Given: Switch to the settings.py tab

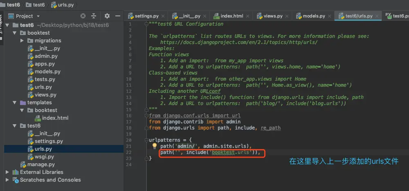Looking at the screenshot, I should (x=146, y=16).
